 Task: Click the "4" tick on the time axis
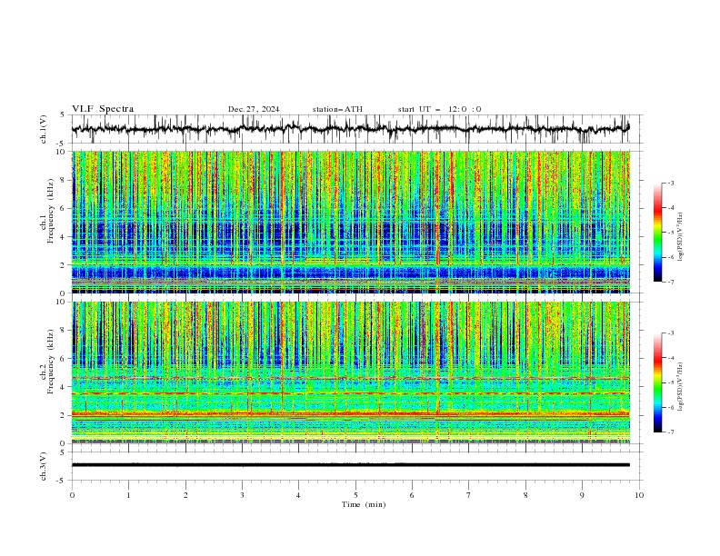pos(299,495)
